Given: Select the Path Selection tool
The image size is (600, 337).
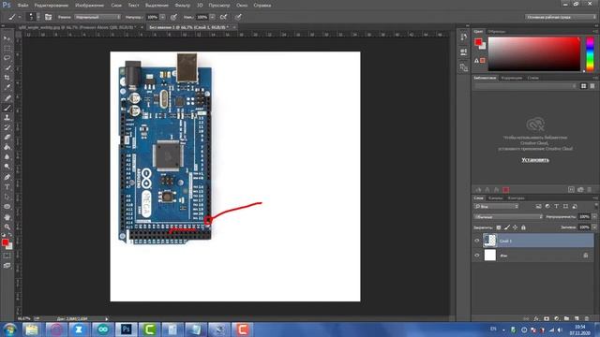Looking at the screenshot, I should coord(7,197).
